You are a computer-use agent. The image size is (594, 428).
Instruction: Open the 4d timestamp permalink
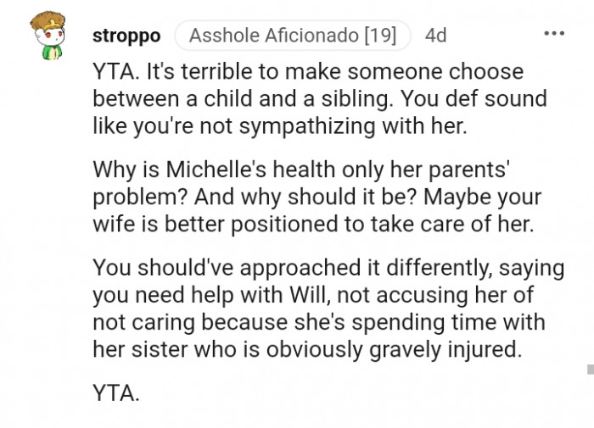point(435,36)
